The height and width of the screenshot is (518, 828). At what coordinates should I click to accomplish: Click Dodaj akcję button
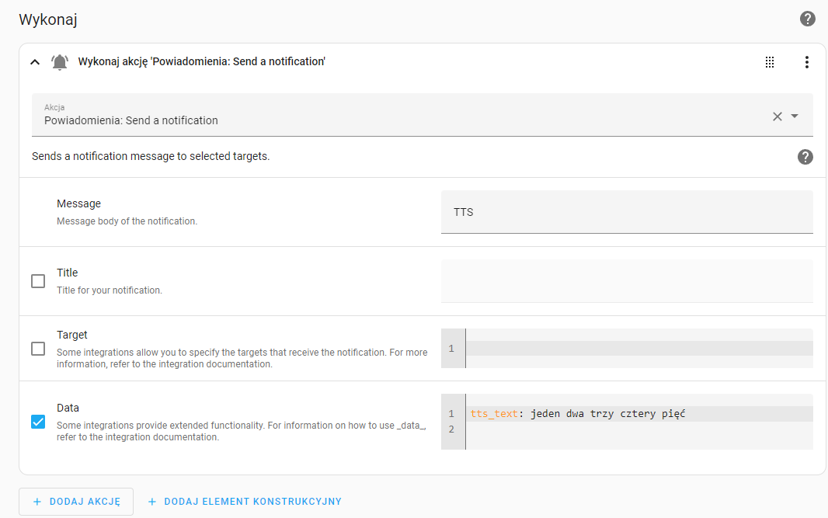point(76,502)
